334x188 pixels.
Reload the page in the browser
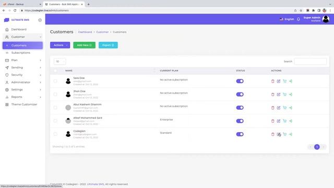point(15,10)
